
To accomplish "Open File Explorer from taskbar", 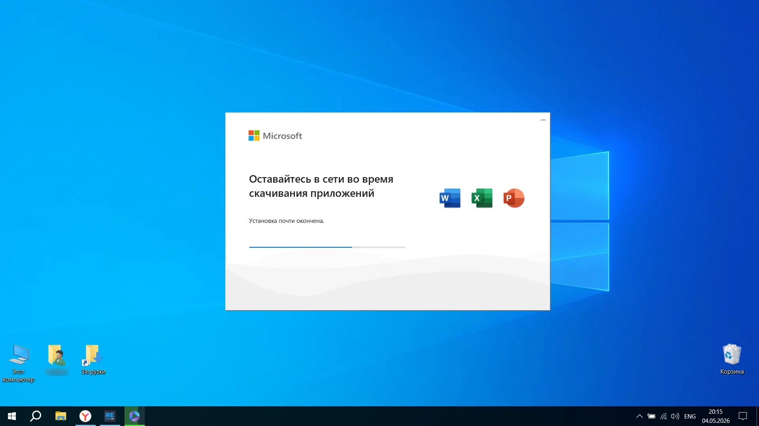I will pos(60,416).
